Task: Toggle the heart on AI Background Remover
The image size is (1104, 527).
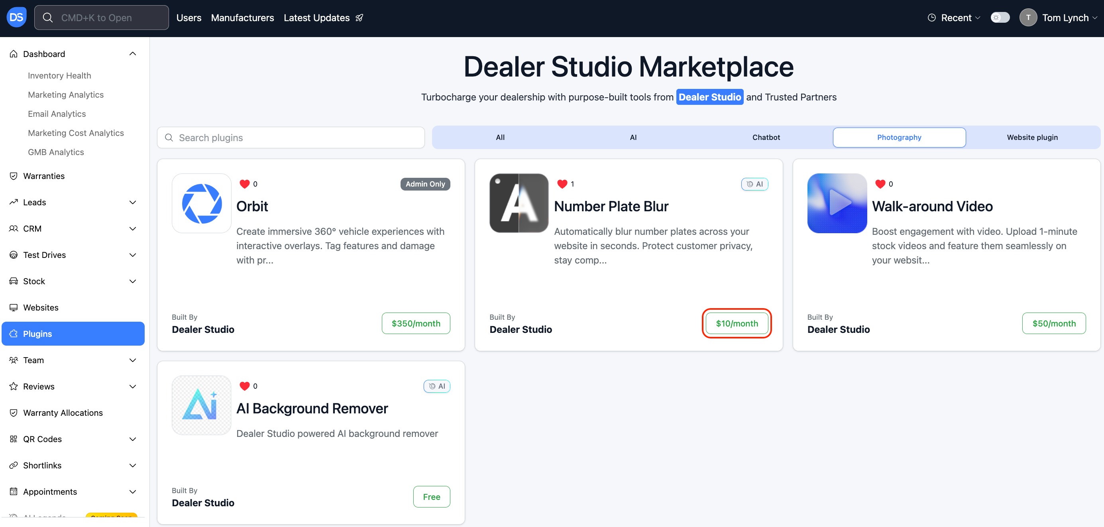Action: click(x=244, y=386)
